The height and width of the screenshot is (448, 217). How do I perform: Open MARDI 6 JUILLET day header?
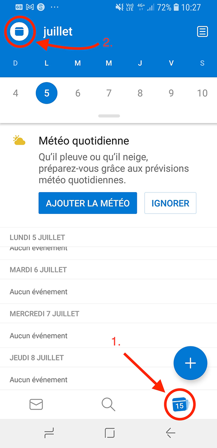point(38,269)
